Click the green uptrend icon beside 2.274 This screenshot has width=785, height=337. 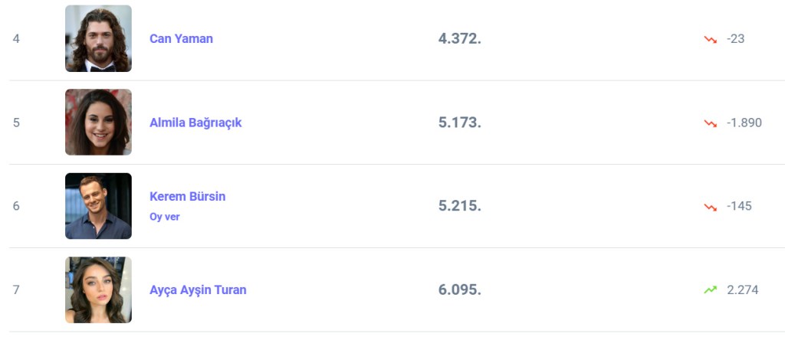(x=711, y=290)
